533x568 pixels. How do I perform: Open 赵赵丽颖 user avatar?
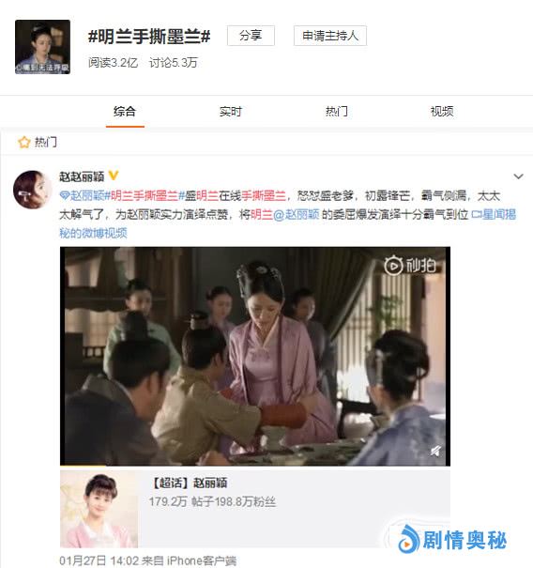coord(32,190)
